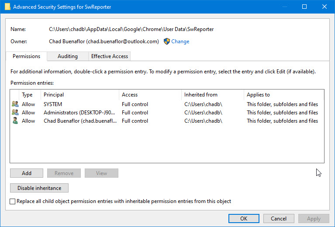Image resolution: width=335 pixels, height=227 pixels.
Task: Click the View button
Action: click(101, 173)
